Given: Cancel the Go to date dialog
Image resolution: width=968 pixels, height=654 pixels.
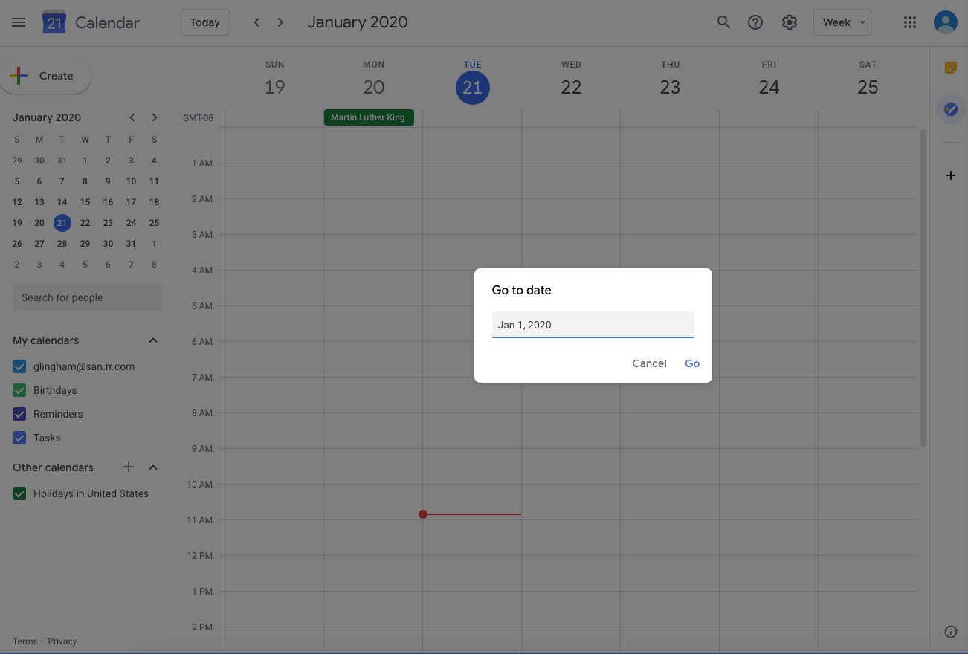Looking at the screenshot, I should click(649, 363).
